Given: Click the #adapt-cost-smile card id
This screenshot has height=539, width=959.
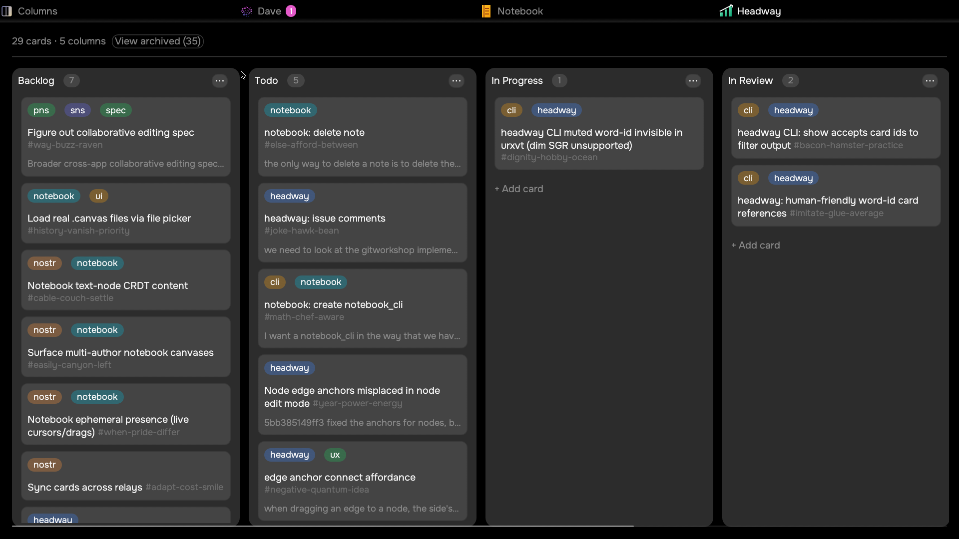Looking at the screenshot, I should coord(184,487).
